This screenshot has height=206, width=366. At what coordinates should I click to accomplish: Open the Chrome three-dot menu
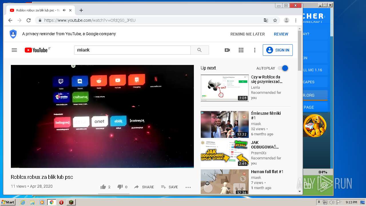(x=296, y=20)
